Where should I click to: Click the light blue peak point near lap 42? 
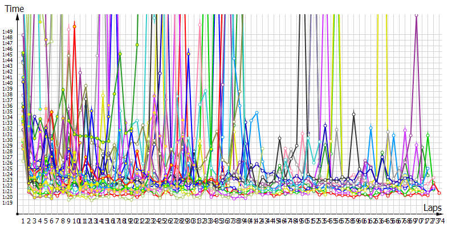tap(257, 113)
